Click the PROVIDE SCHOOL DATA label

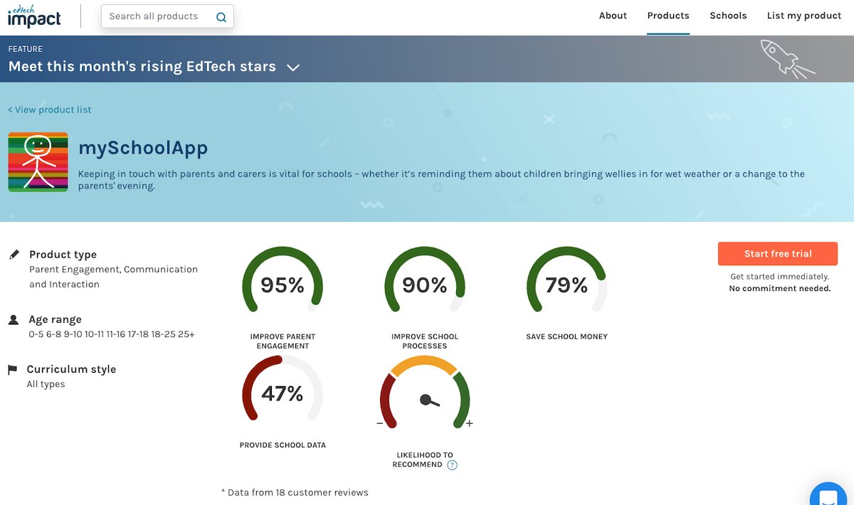click(x=283, y=445)
